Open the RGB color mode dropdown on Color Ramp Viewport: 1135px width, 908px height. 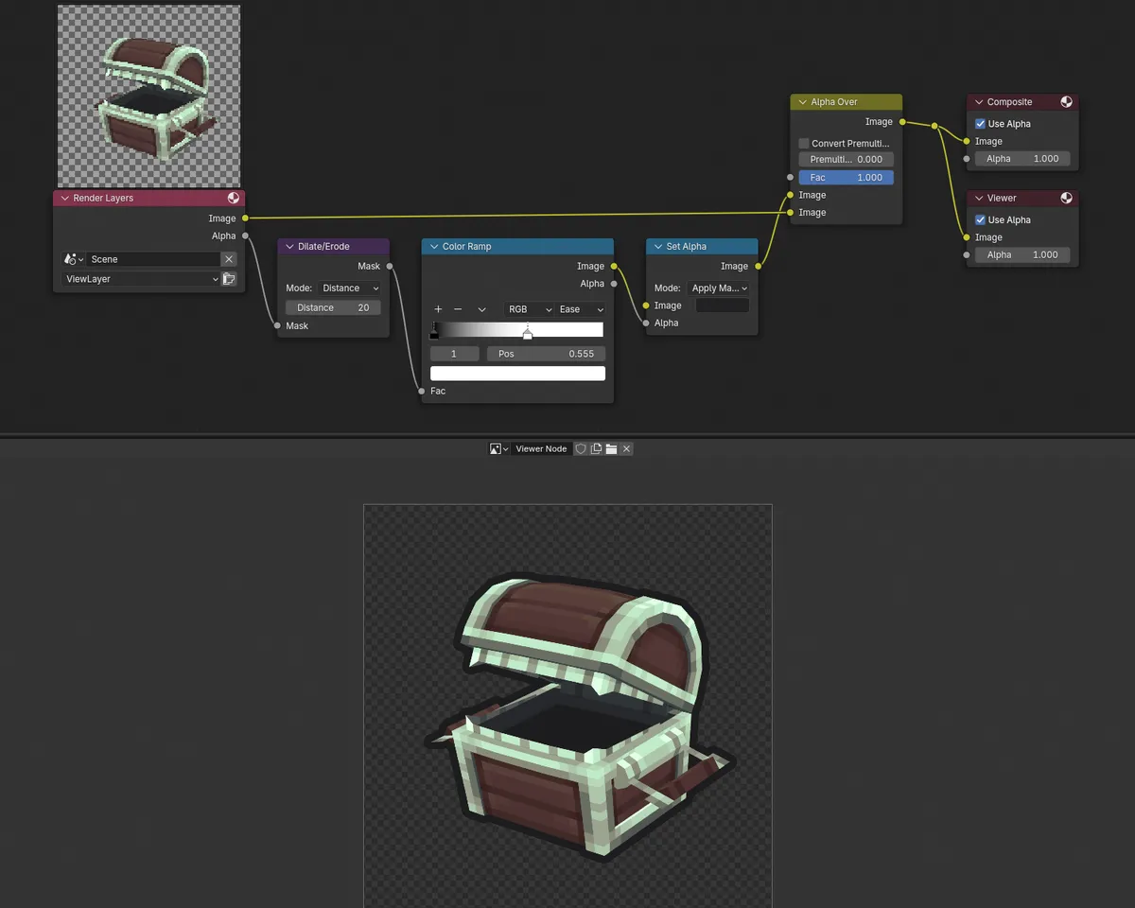click(530, 309)
